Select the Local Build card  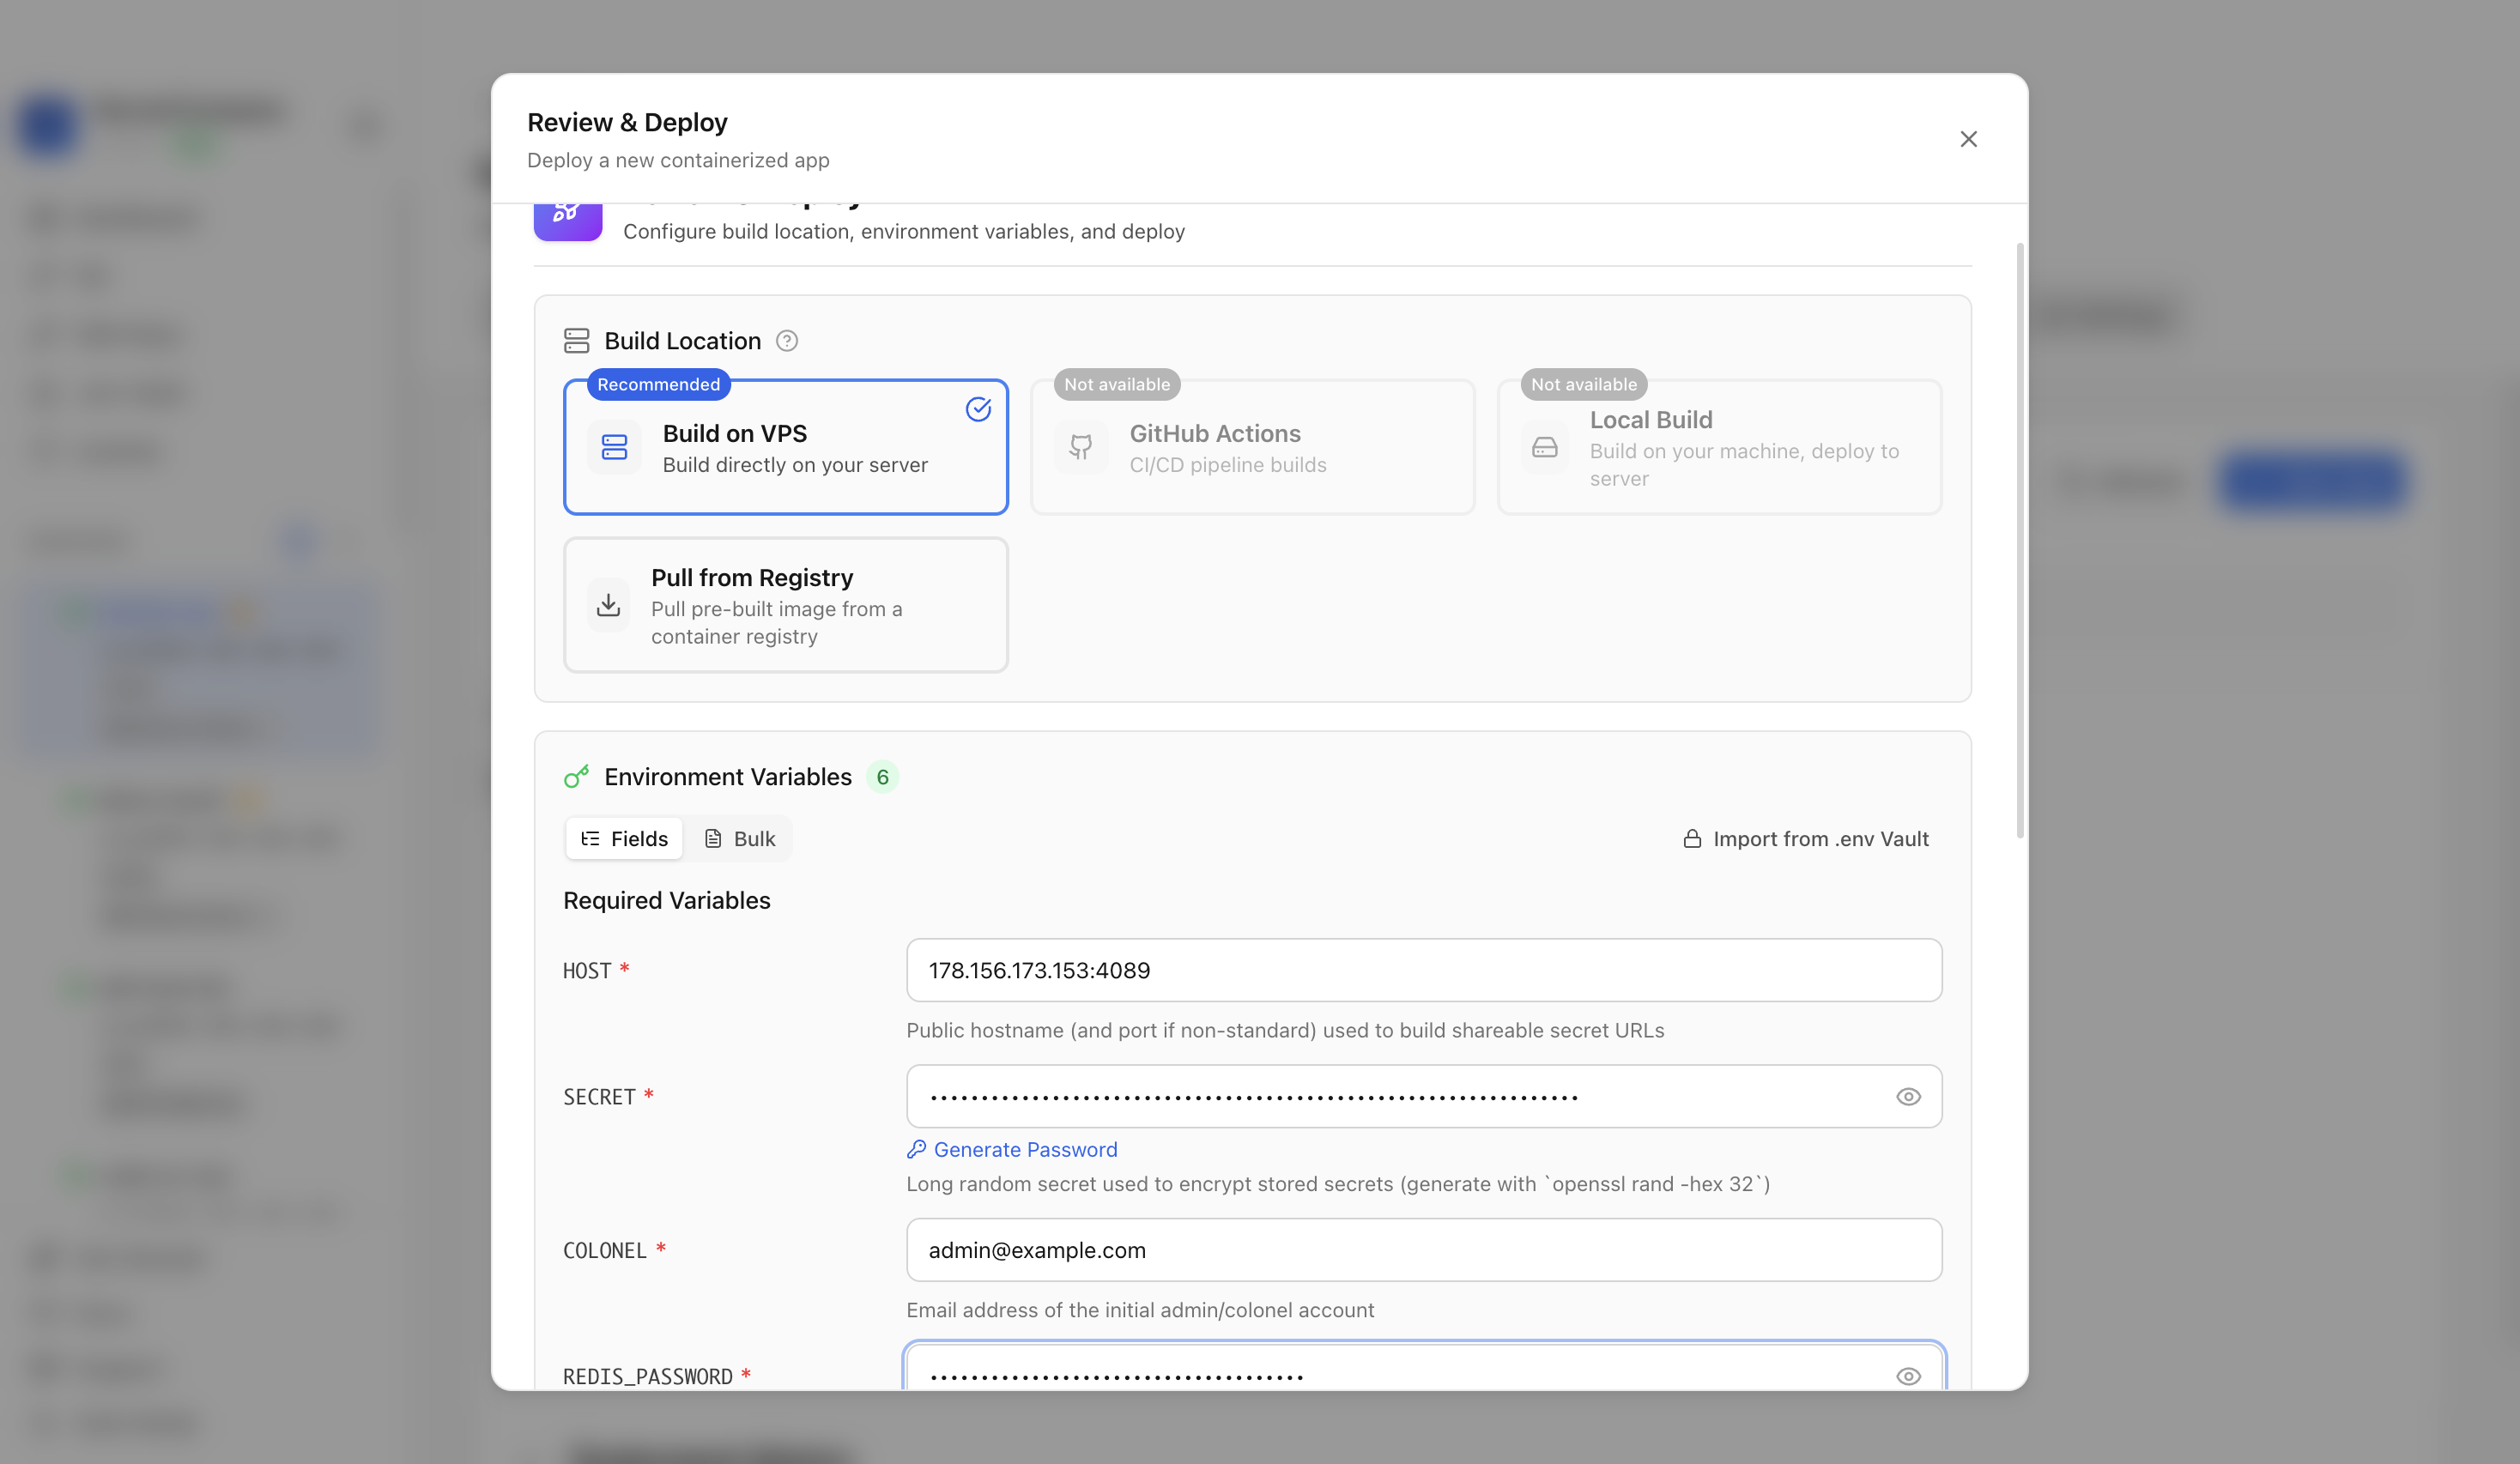pos(1719,447)
